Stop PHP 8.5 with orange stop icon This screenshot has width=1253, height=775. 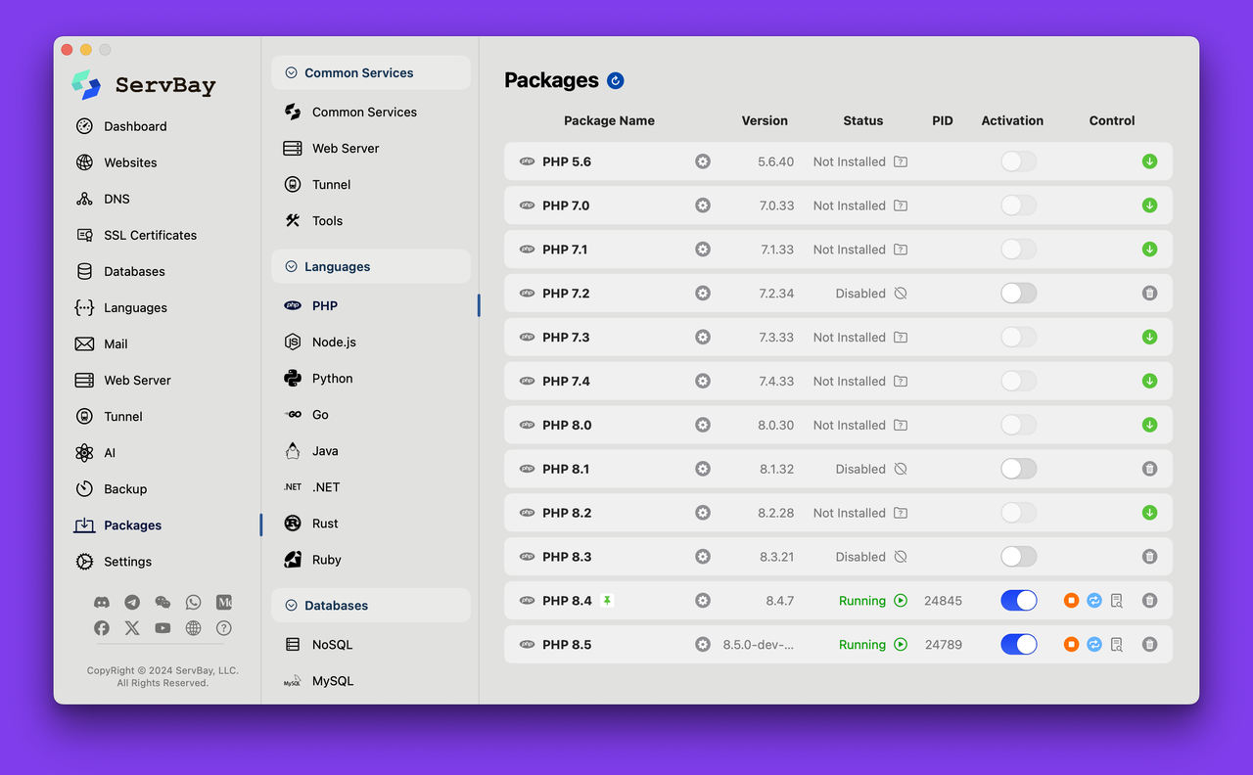1071,645
